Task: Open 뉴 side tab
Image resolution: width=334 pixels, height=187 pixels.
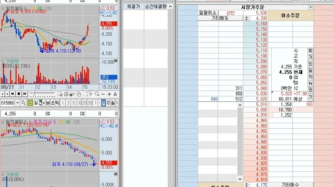Action: click(310, 83)
